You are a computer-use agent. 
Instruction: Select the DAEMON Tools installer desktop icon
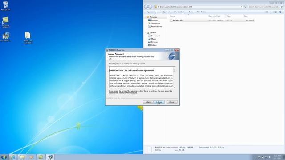point(5,37)
